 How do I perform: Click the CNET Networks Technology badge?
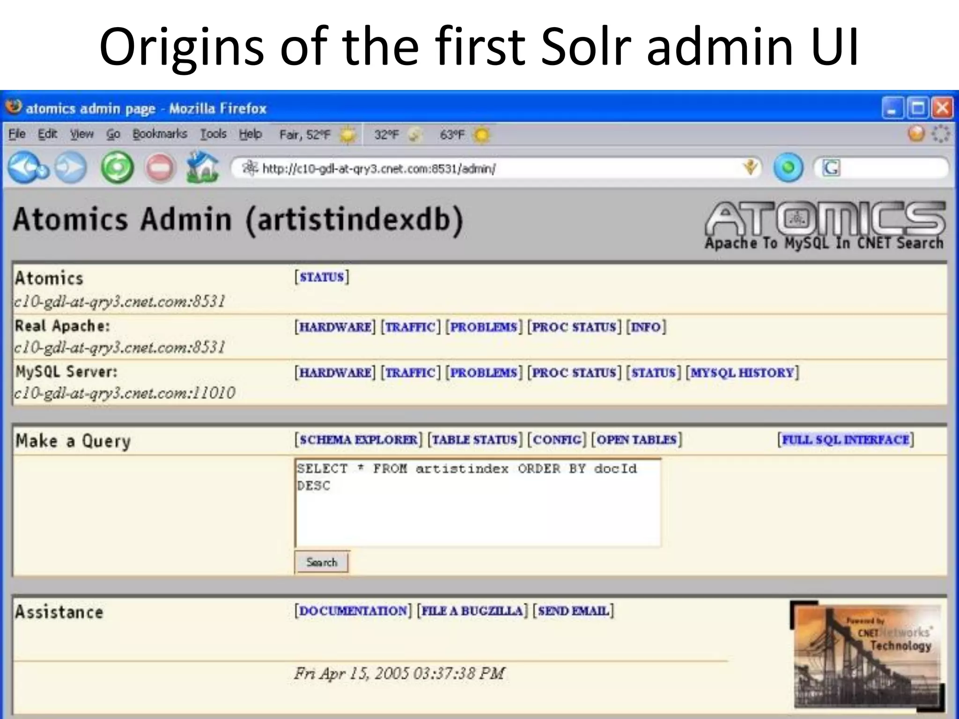point(867,656)
